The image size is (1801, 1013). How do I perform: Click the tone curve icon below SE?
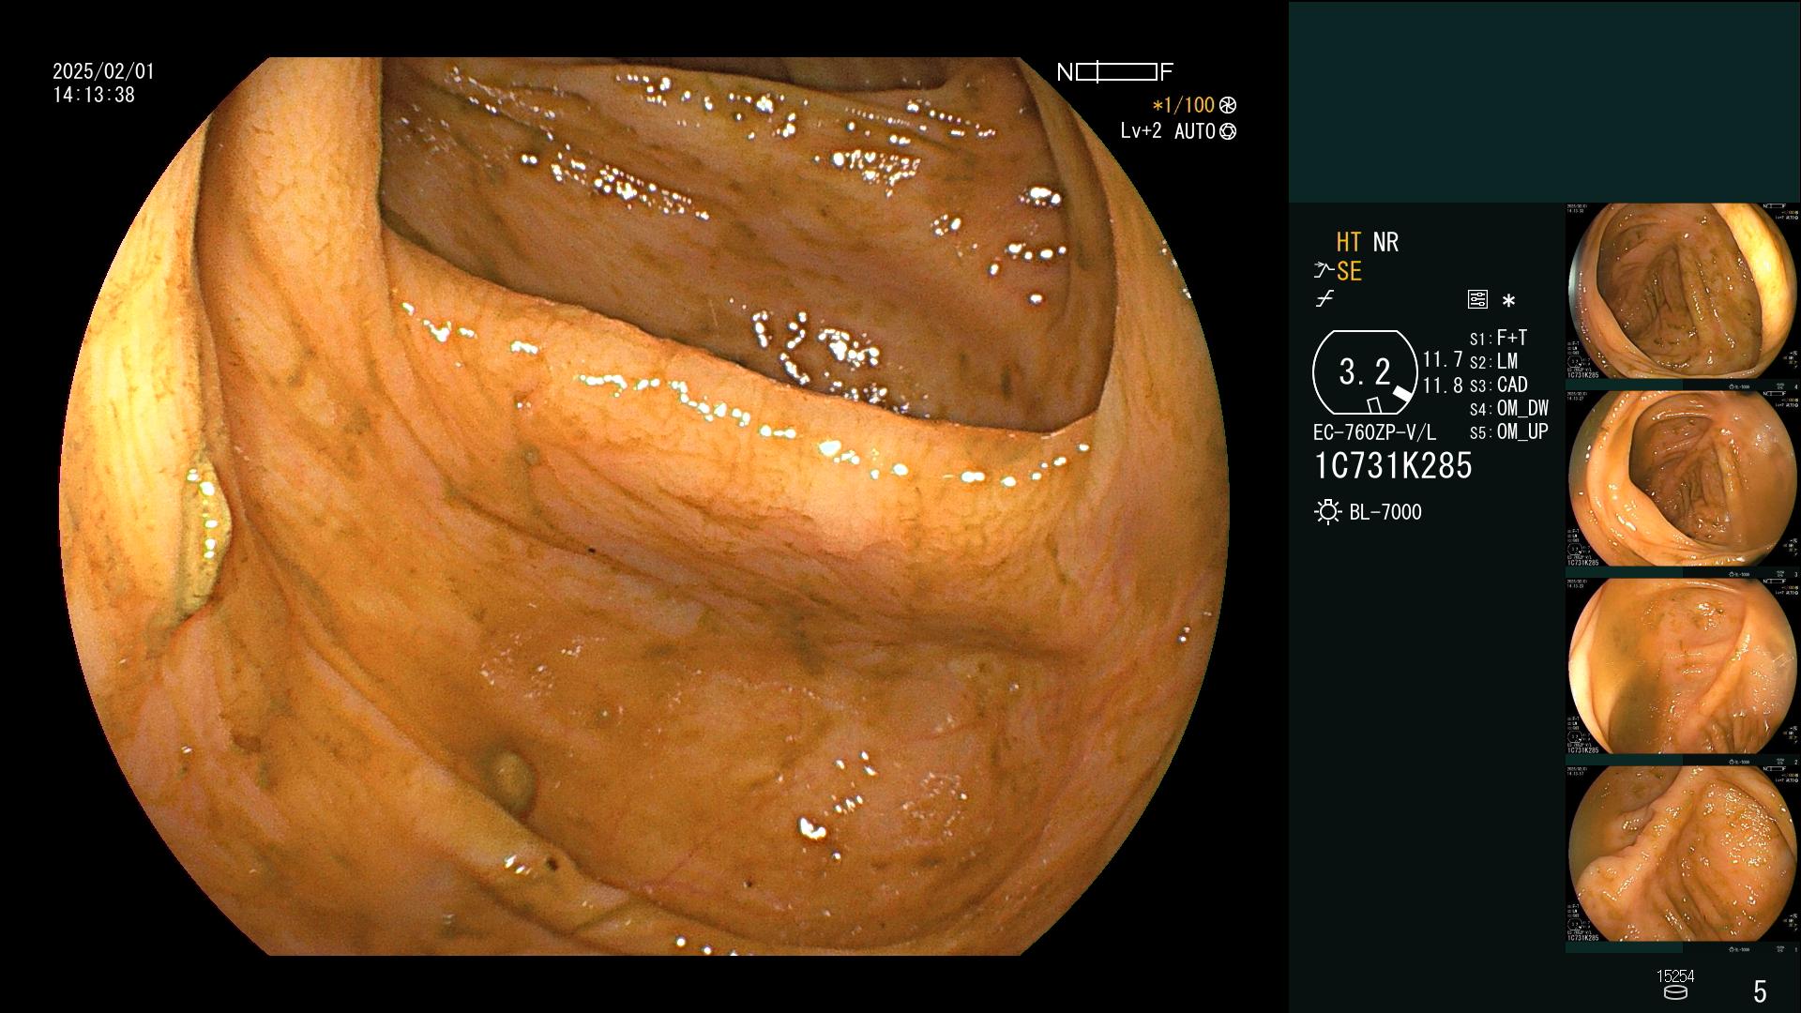pyautogui.click(x=1324, y=299)
